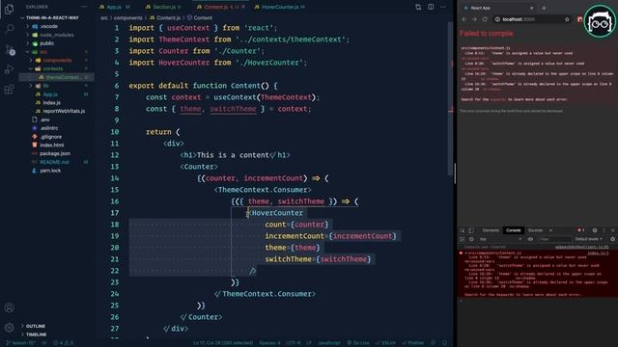This screenshot has height=347, width=618.
Task: Open the Explorer panel more actions menu
Action: pyautogui.click(x=84, y=7)
